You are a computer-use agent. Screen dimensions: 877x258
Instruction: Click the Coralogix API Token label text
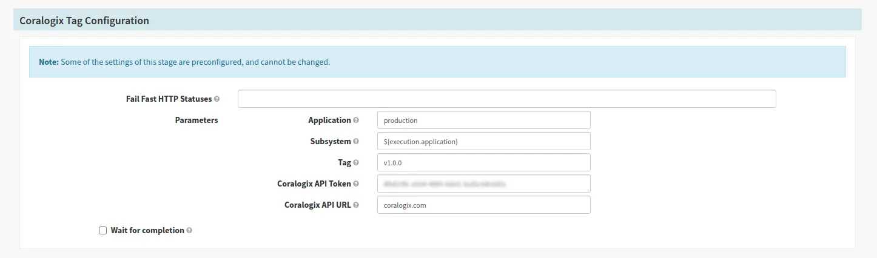tap(314, 184)
